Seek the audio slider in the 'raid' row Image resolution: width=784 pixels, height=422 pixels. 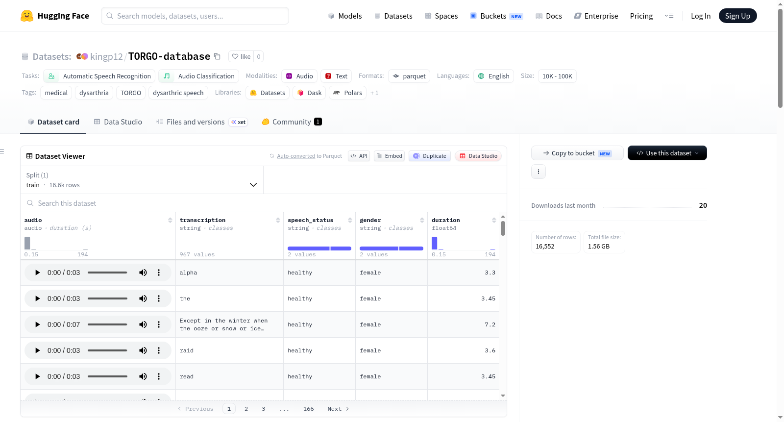click(107, 350)
